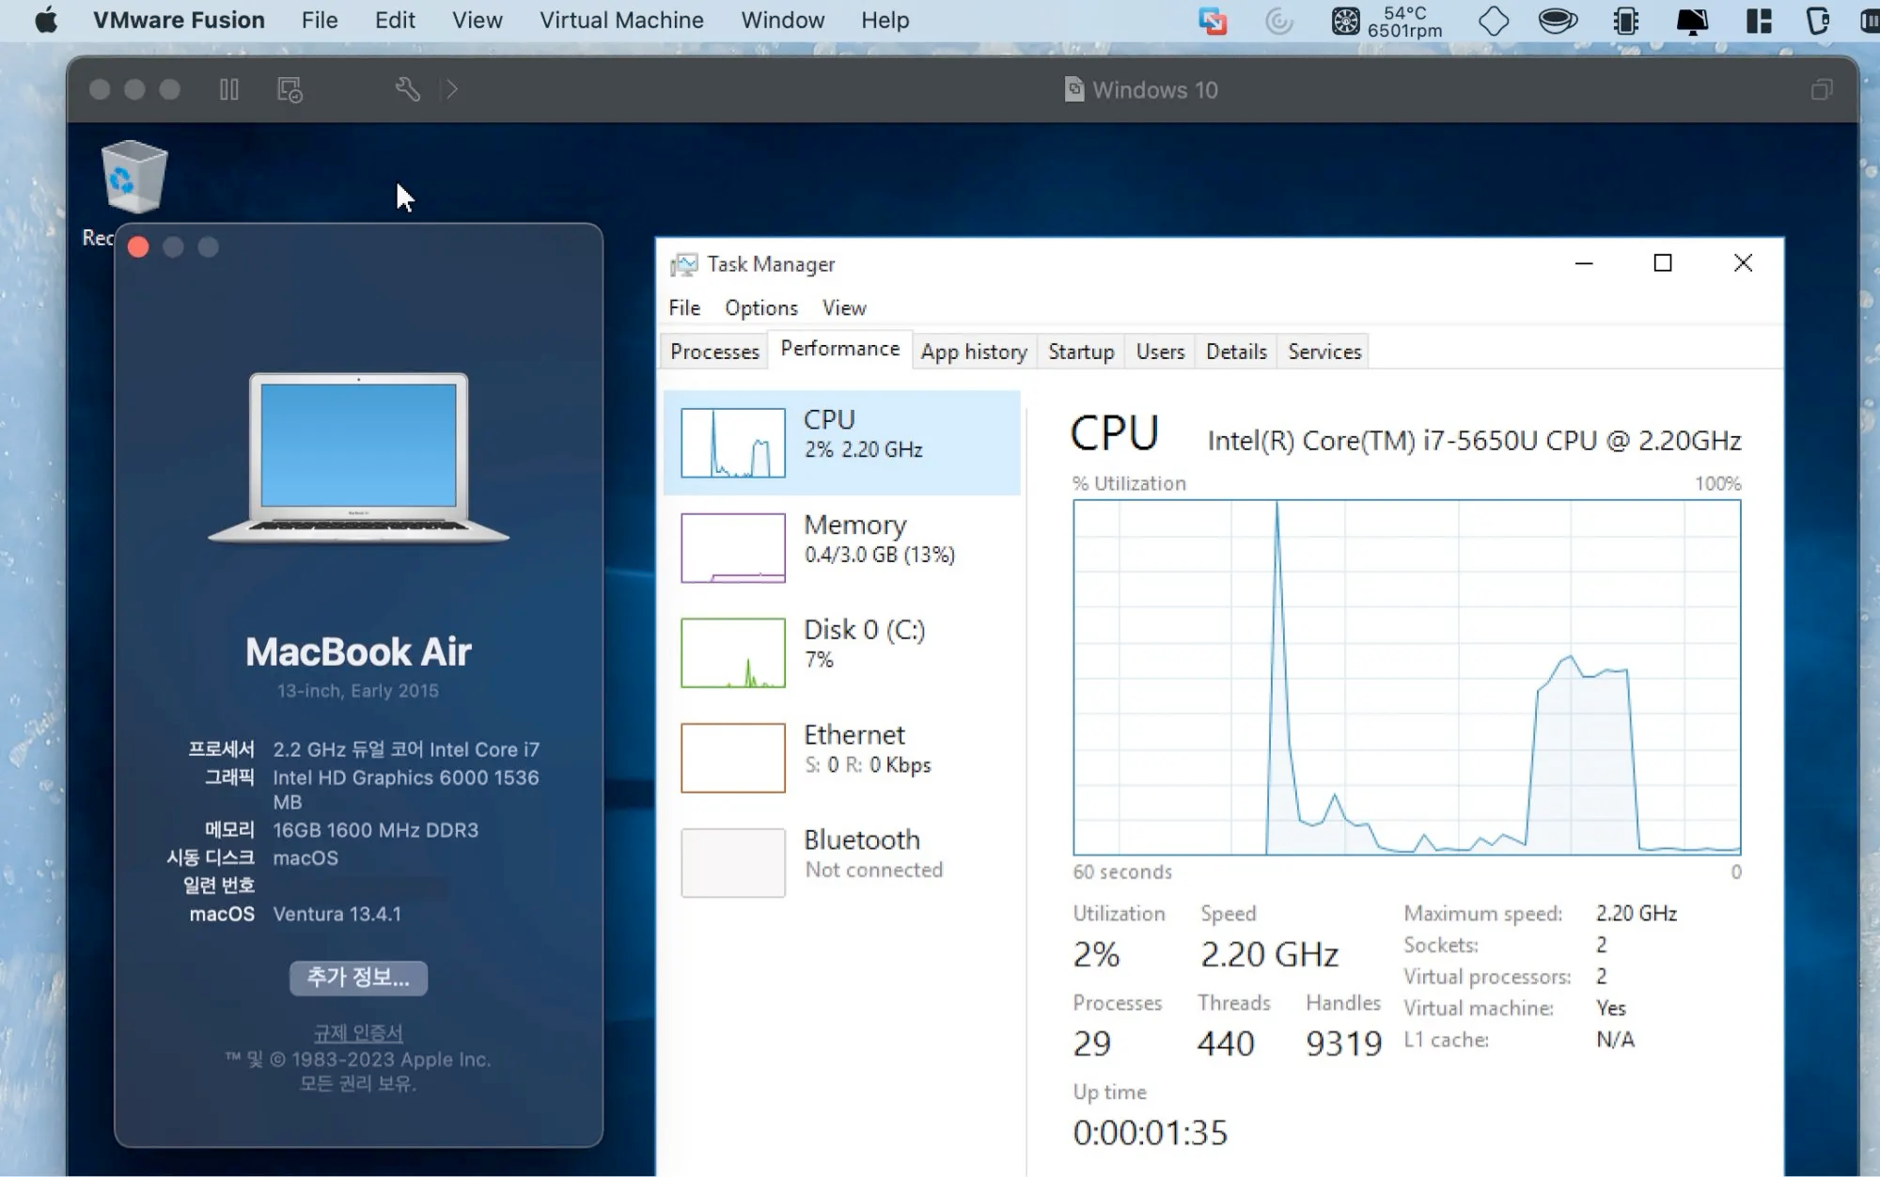The width and height of the screenshot is (1880, 1177).
Task: Open the 규제 인증서 link
Action: tap(358, 1032)
